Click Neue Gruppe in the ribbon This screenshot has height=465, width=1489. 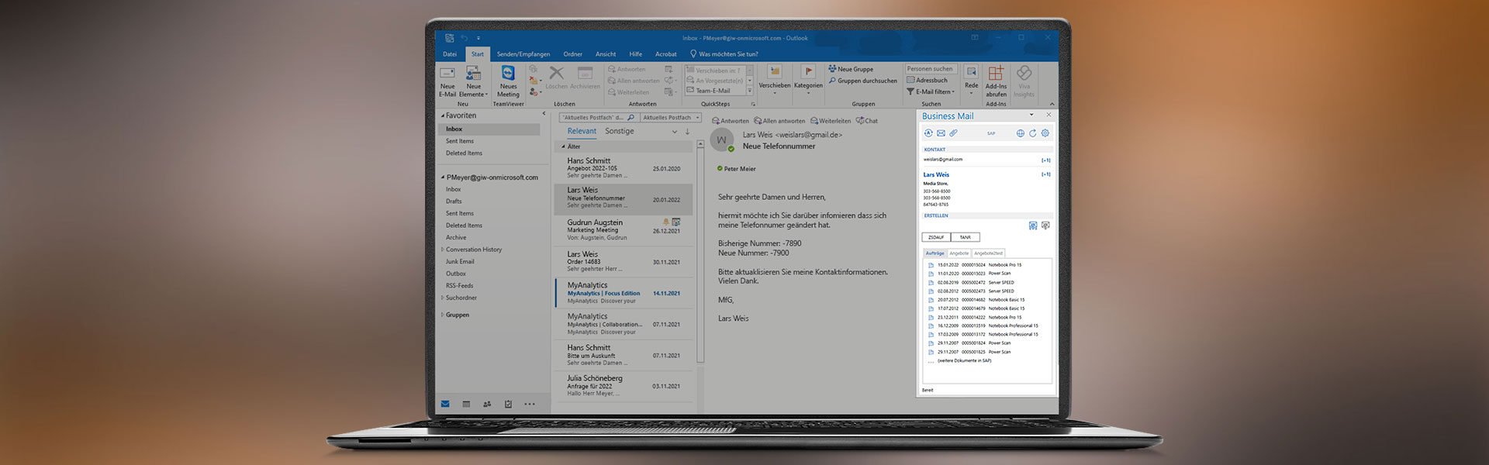tap(851, 69)
